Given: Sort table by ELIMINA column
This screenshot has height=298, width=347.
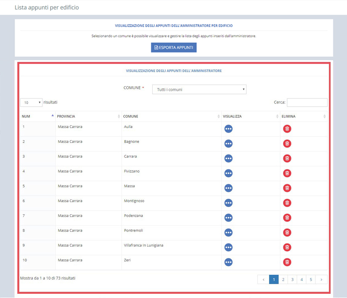Looking at the screenshot, I should pos(304,117).
